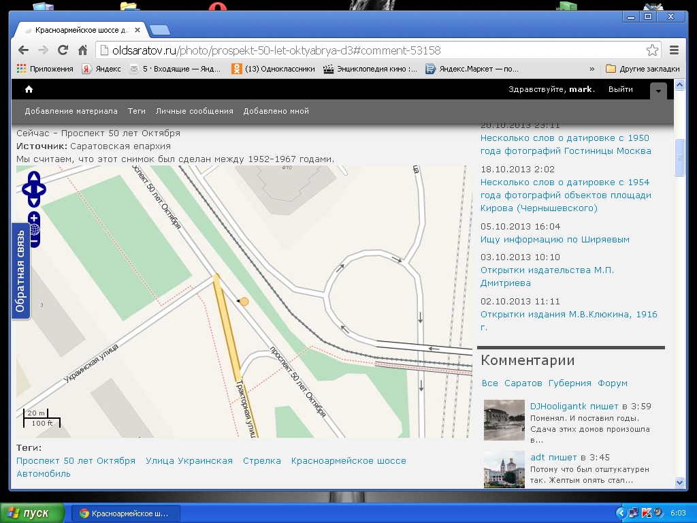
Task: Click the network connection tray icon
Action: (634, 513)
